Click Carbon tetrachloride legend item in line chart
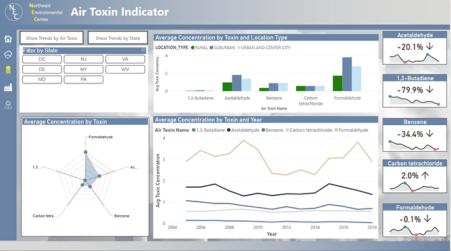This screenshot has height=251, width=451. [x=309, y=130]
